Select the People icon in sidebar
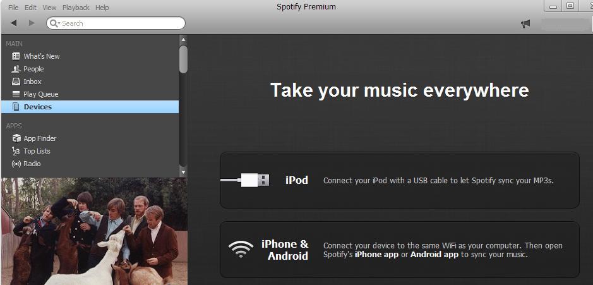Image resolution: width=593 pixels, height=285 pixels. pyautogui.click(x=16, y=69)
